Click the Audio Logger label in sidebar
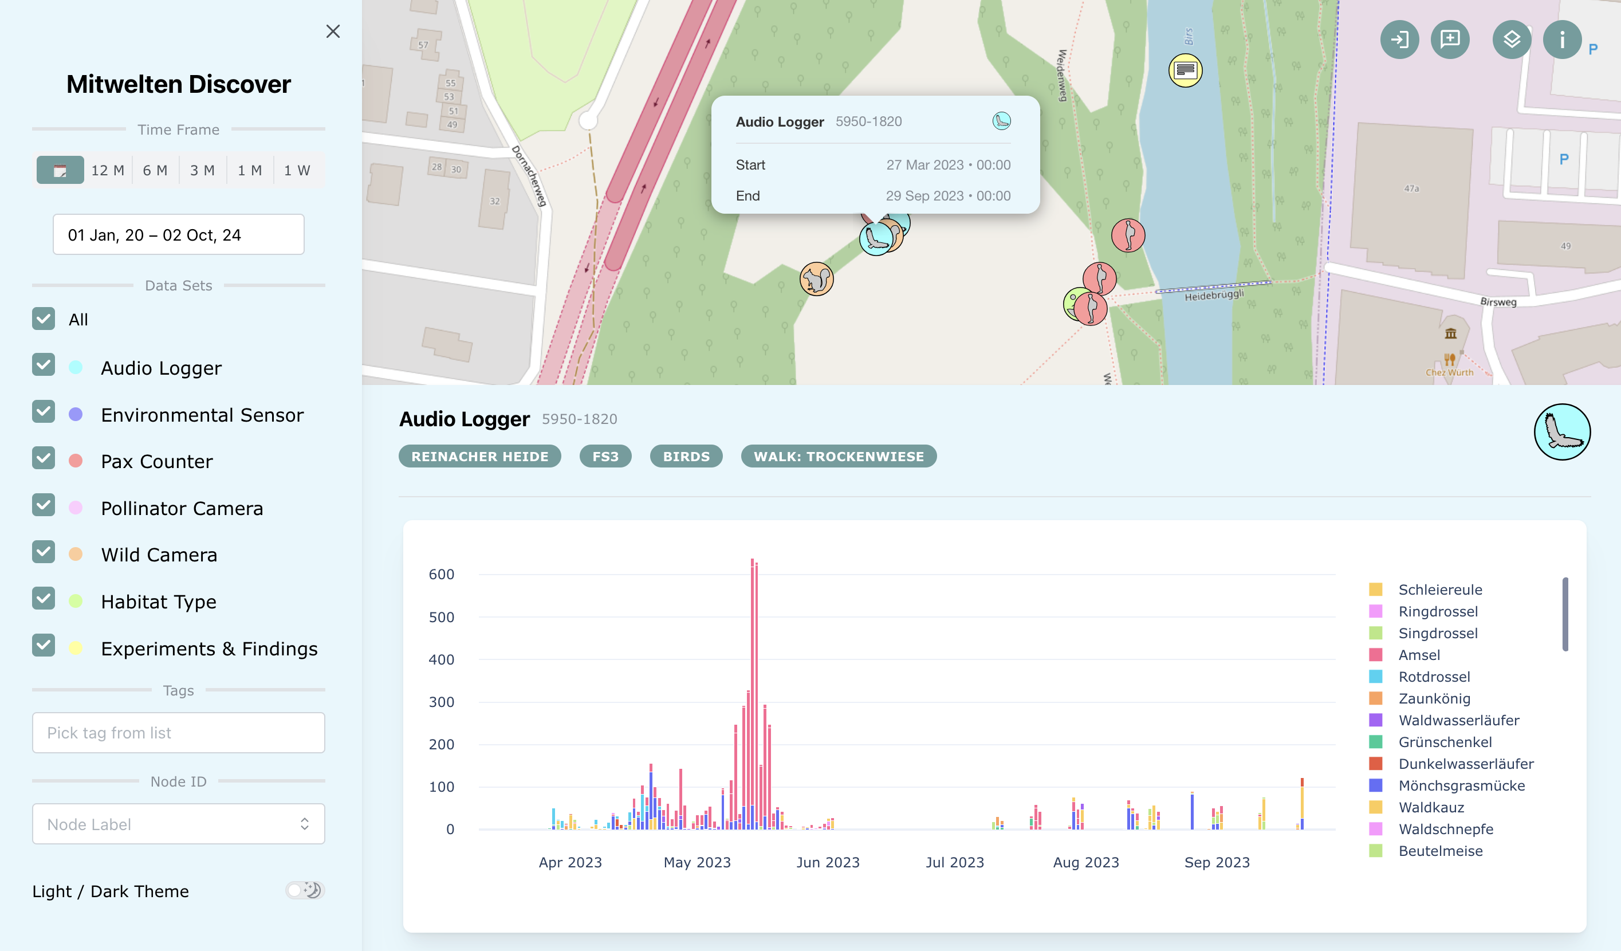 (161, 368)
